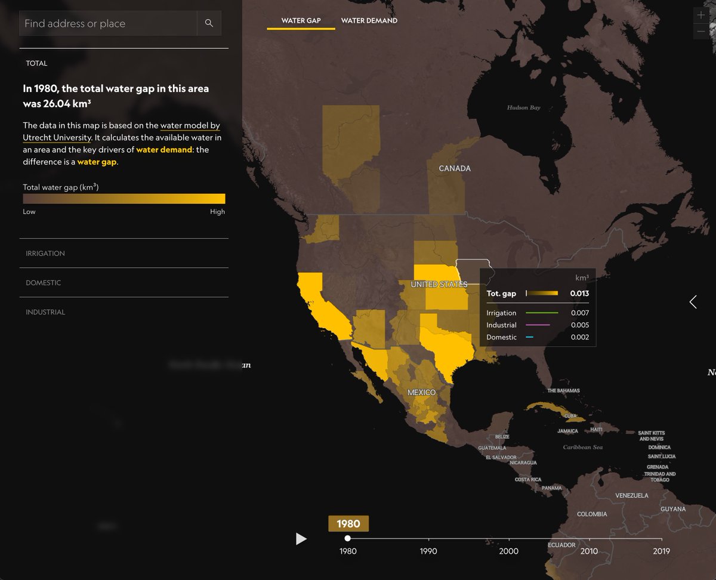Switch to the WATER DEMAND tab
The width and height of the screenshot is (716, 580).
pos(369,20)
